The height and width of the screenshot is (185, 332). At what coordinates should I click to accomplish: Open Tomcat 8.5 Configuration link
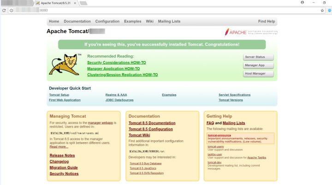pyautogui.click(x=150, y=129)
